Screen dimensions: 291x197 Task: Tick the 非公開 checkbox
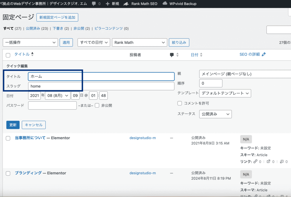tap(97, 106)
